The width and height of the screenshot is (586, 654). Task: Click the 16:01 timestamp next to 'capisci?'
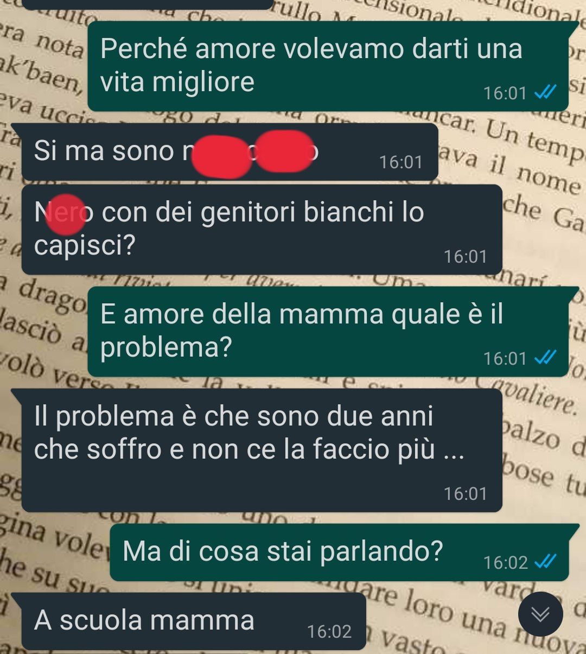tap(466, 256)
